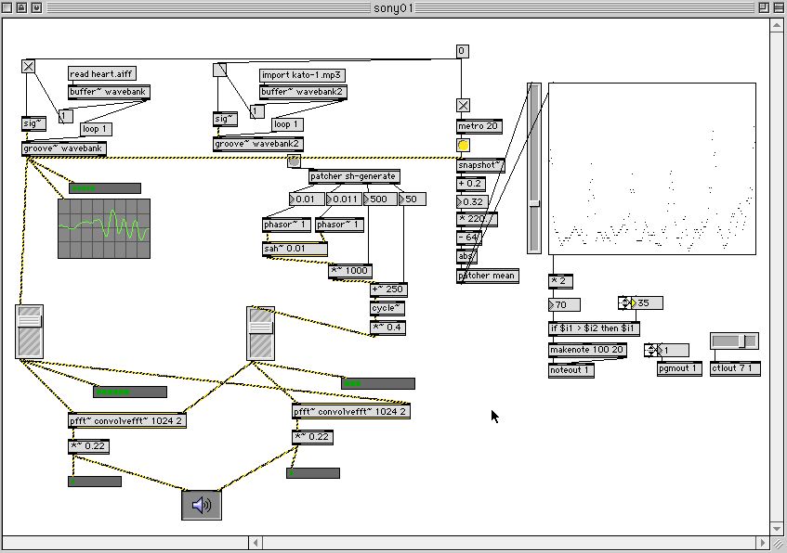Click the oscilloscope waveform display
This screenshot has height=553, width=787.
104,228
